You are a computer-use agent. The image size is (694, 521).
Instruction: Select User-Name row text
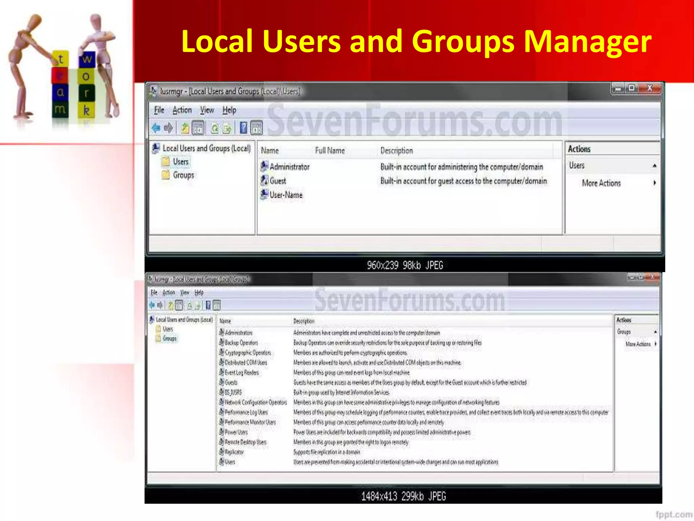(286, 195)
